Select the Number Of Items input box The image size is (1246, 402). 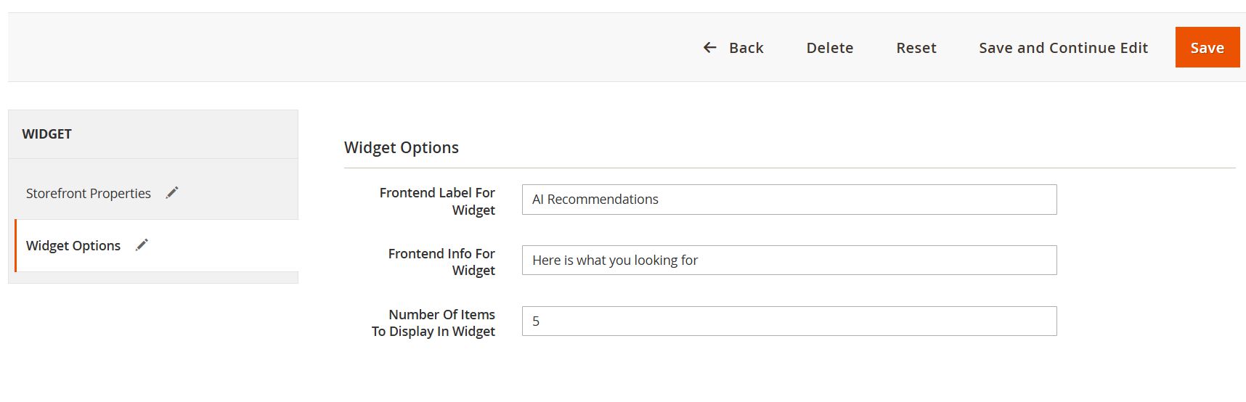tap(789, 321)
